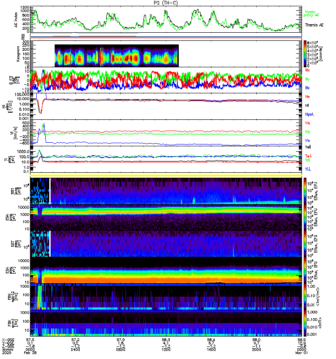Click the "0800" hhmm time label
Screen dimensions: 336x359
[x=121, y=350]
